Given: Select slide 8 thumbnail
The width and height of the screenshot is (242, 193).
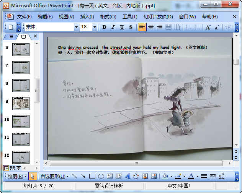Looking at the screenshot, I should [21, 86].
